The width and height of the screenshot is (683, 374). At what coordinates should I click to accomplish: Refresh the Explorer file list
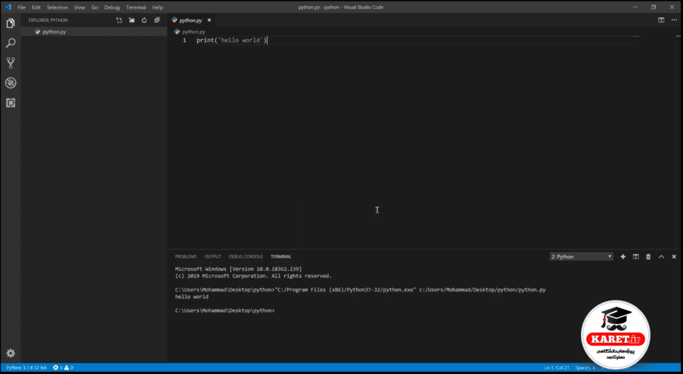pos(144,20)
